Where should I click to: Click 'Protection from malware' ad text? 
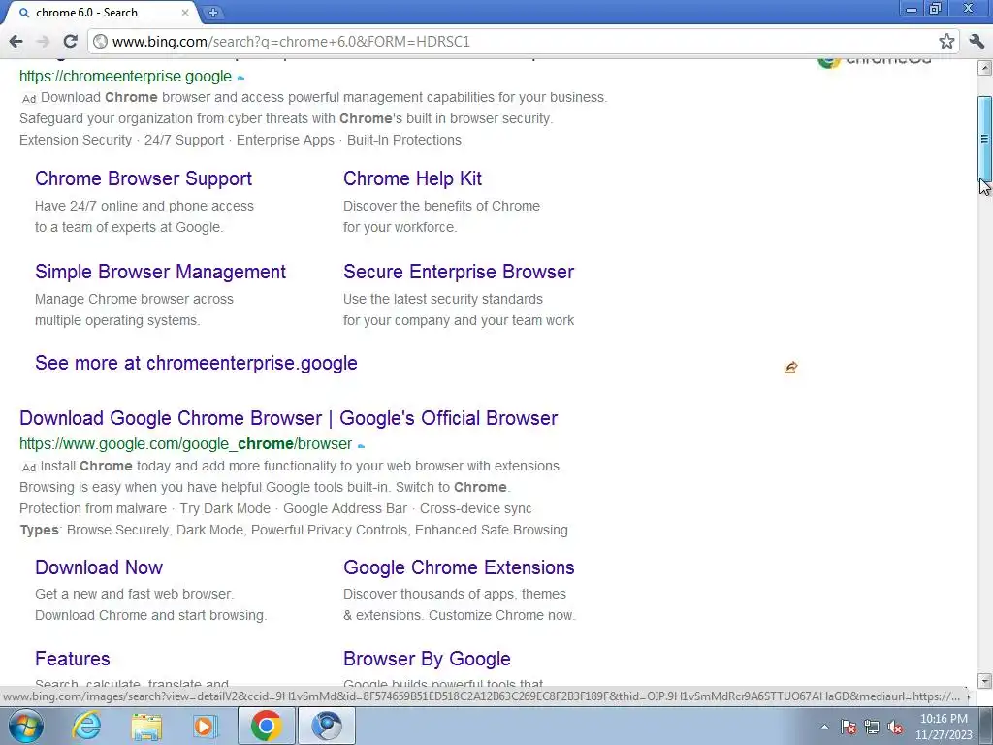pos(93,508)
